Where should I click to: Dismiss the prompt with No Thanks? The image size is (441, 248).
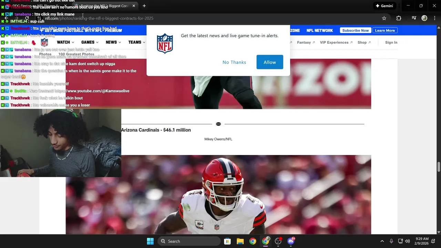click(x=234, y=62)
